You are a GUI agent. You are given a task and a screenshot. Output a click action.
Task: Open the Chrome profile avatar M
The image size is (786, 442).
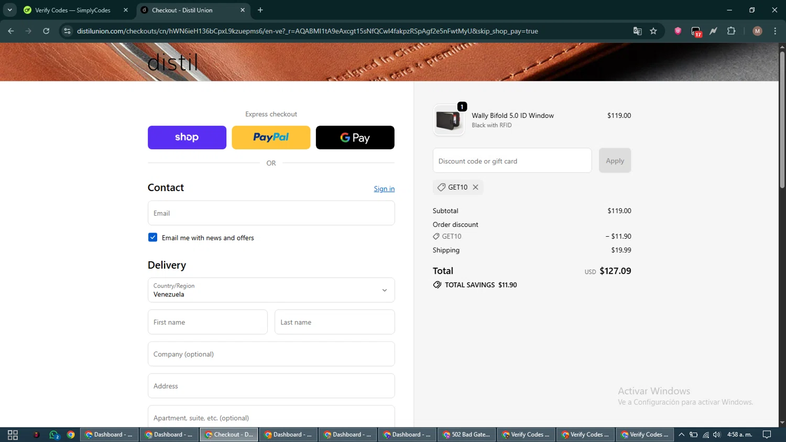point(757,31)
